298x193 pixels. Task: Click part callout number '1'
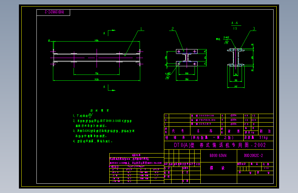[x=141, y=29]
